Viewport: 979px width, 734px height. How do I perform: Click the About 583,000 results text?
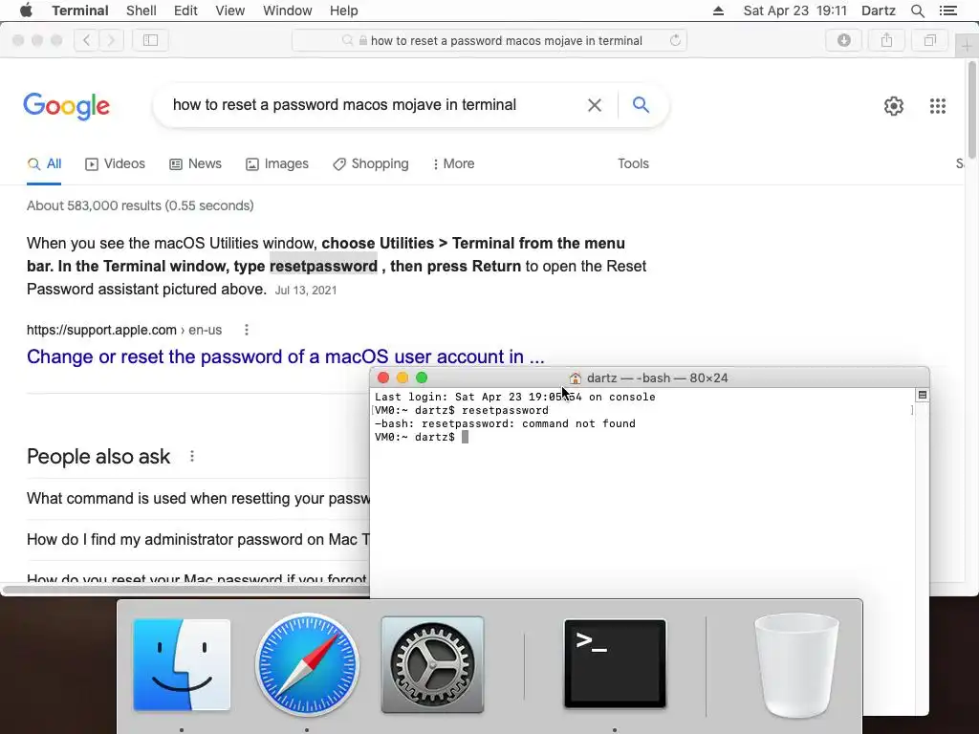click(140, 206)
